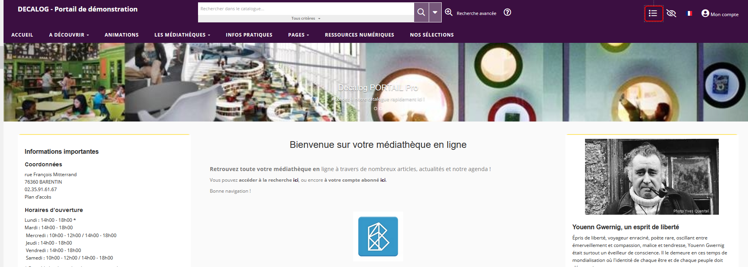Click the Informations importantes heading
This screenshot has width=748, height=267.
(x=61, y=151)
